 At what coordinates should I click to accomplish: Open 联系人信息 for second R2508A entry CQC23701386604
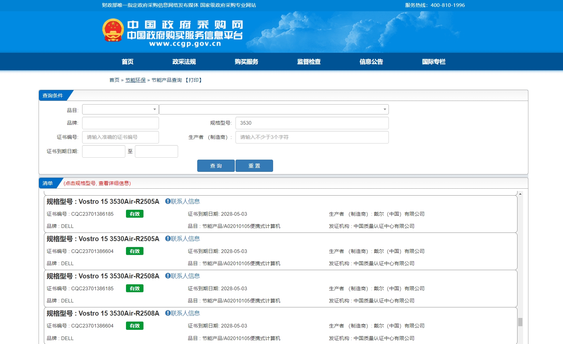182,313
